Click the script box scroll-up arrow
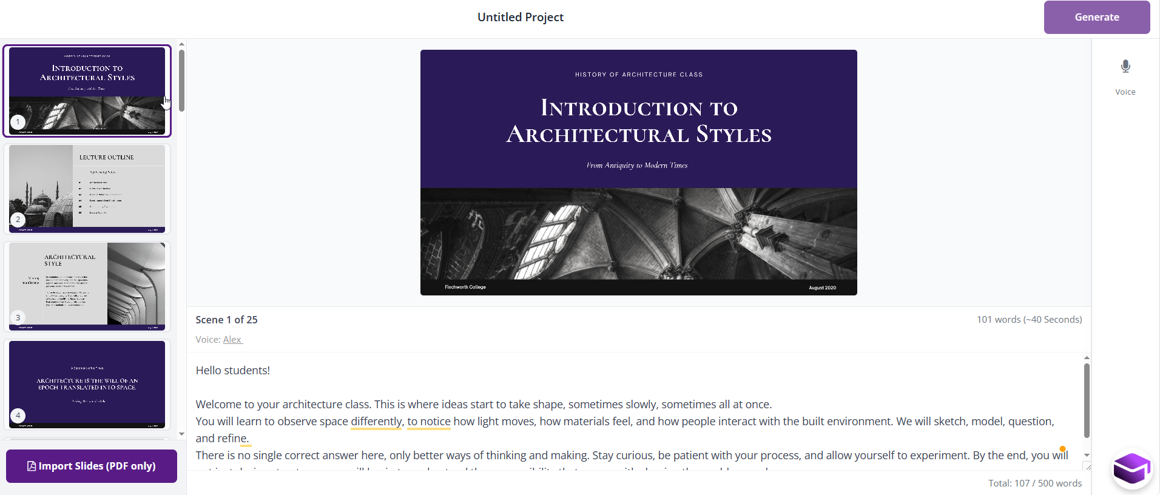Screen dimensions: 1160x495 click(1087, 358)
